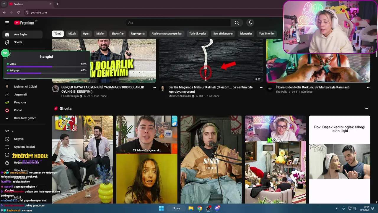Open the Shorts shelf more options menu
This screenshot has width=378, height=213.
366,109
